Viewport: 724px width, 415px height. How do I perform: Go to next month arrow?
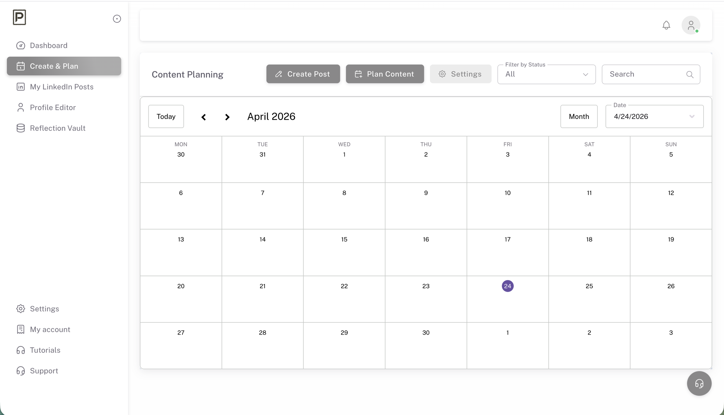(227, 117)
